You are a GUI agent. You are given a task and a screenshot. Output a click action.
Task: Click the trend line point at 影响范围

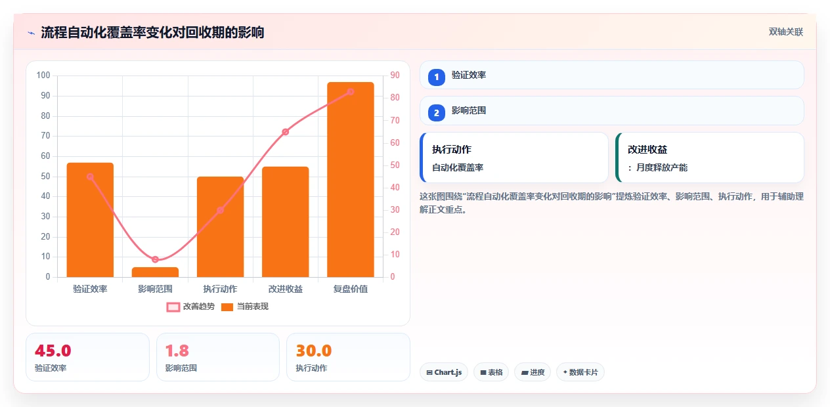pos(155,259)
